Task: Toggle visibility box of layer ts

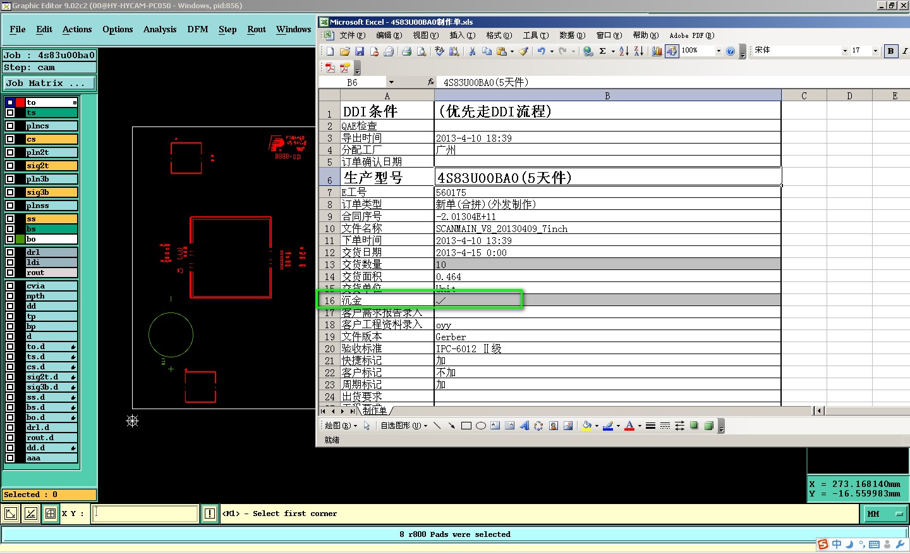Action: tap(10, 113)
